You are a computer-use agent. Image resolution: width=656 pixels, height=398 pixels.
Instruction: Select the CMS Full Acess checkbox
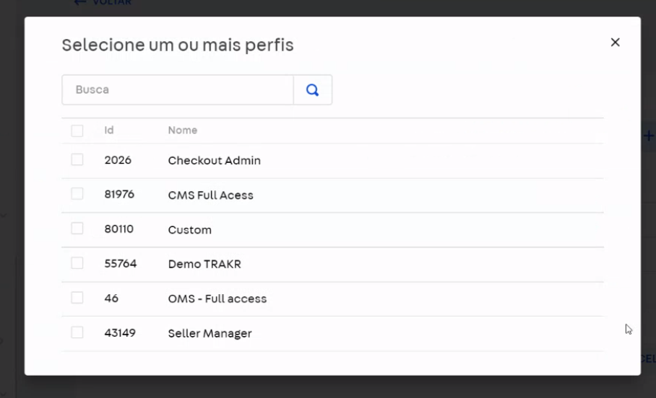77,194
